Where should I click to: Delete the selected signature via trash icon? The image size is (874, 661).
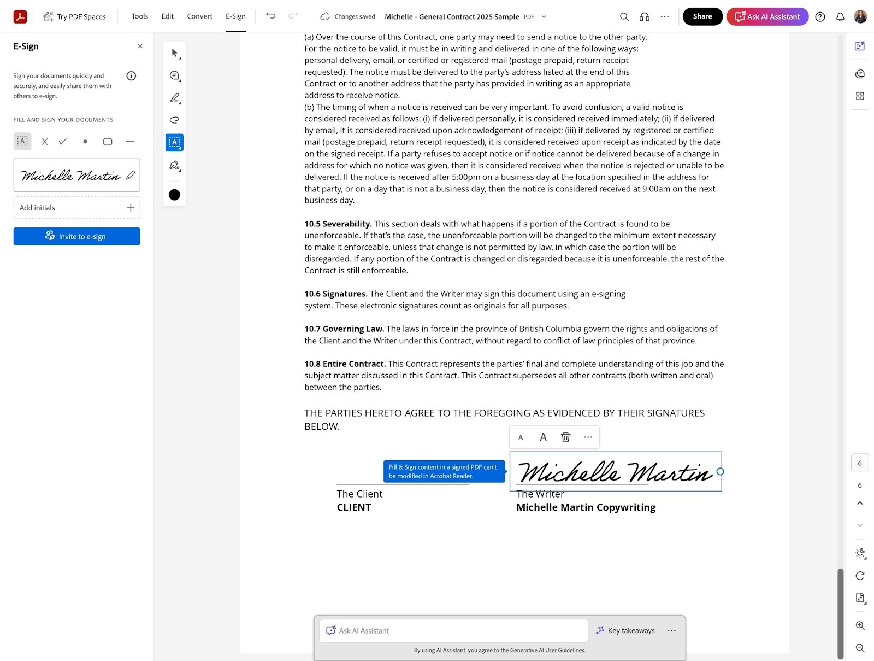(x=565, y=437)
